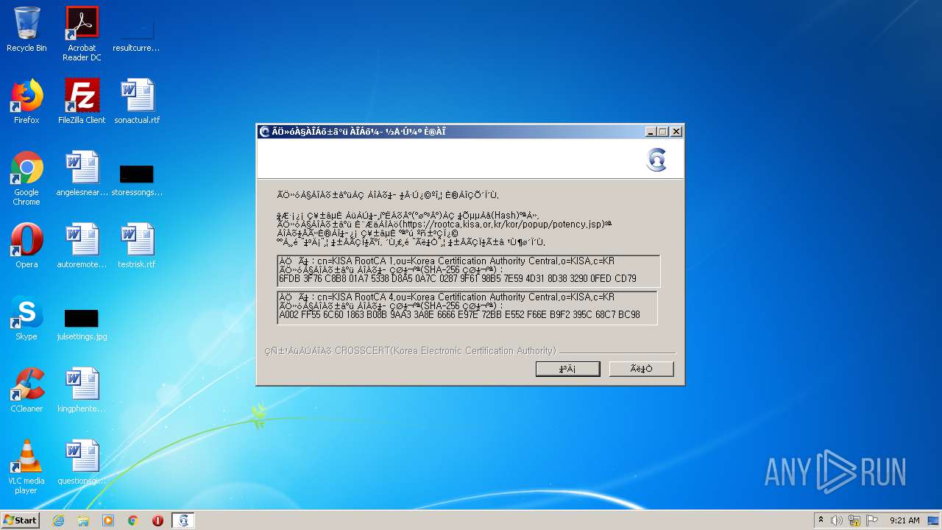This screenshot has width=942, height=530.
Task: Open Internet Explorer from the taskbar
Action: [58, 520]
